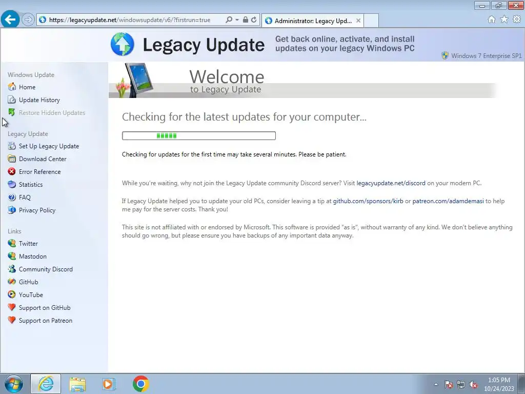Open the Privacy Policy link
This screenshot has height=394, width=525.
pos(37,210)
